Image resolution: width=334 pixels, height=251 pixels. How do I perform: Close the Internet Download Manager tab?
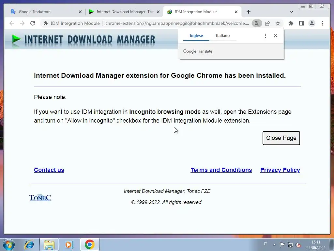tap(158, 12)
